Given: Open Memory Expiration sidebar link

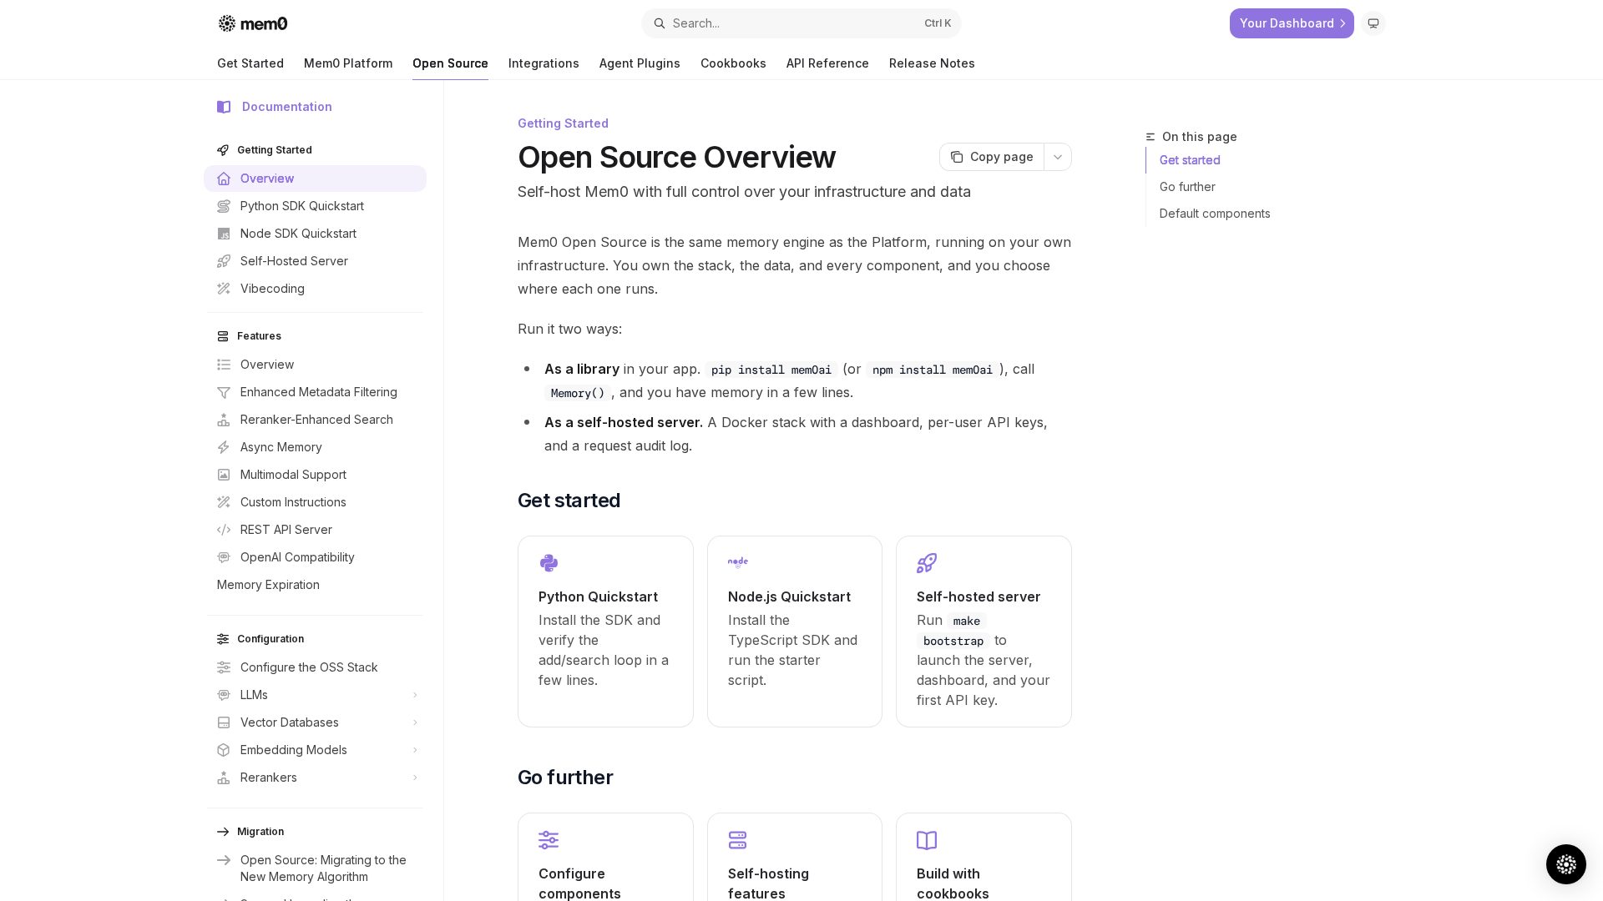Looking at the screenshot, I should [316, 585].
